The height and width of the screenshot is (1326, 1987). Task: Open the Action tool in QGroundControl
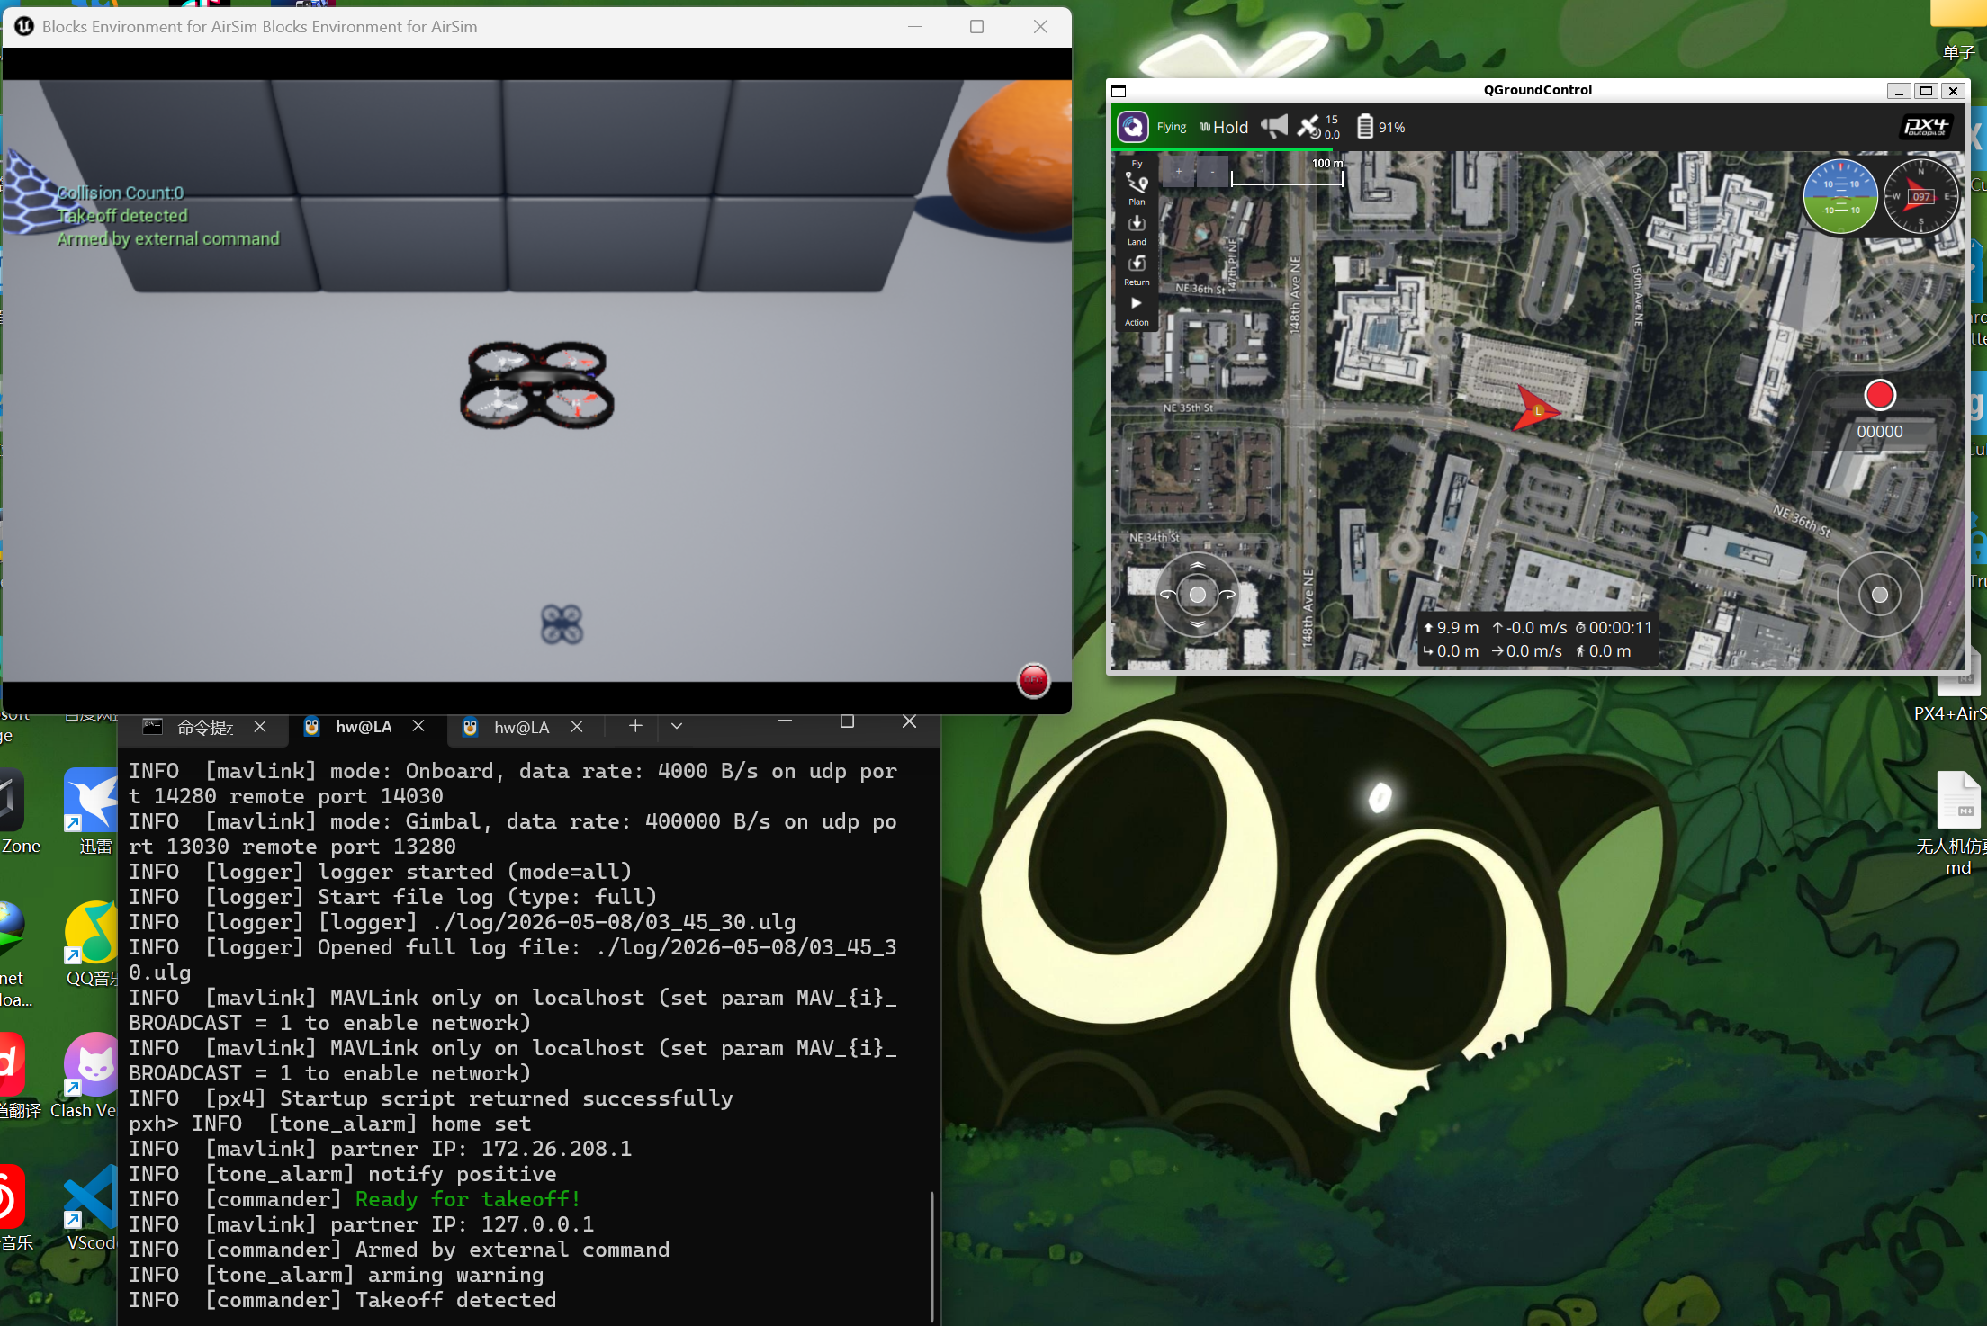point(1137,310)
